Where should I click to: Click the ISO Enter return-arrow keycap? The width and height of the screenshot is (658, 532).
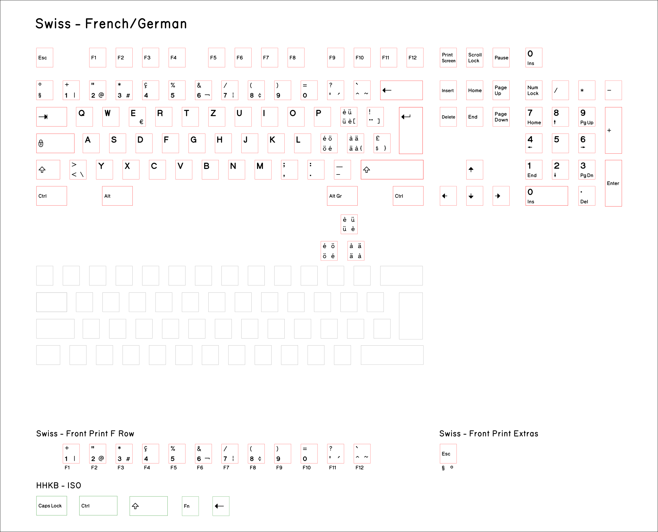(410, 131)
